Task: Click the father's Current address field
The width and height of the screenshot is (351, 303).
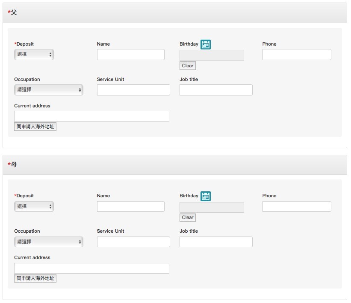Action: [x=91, y=116]
